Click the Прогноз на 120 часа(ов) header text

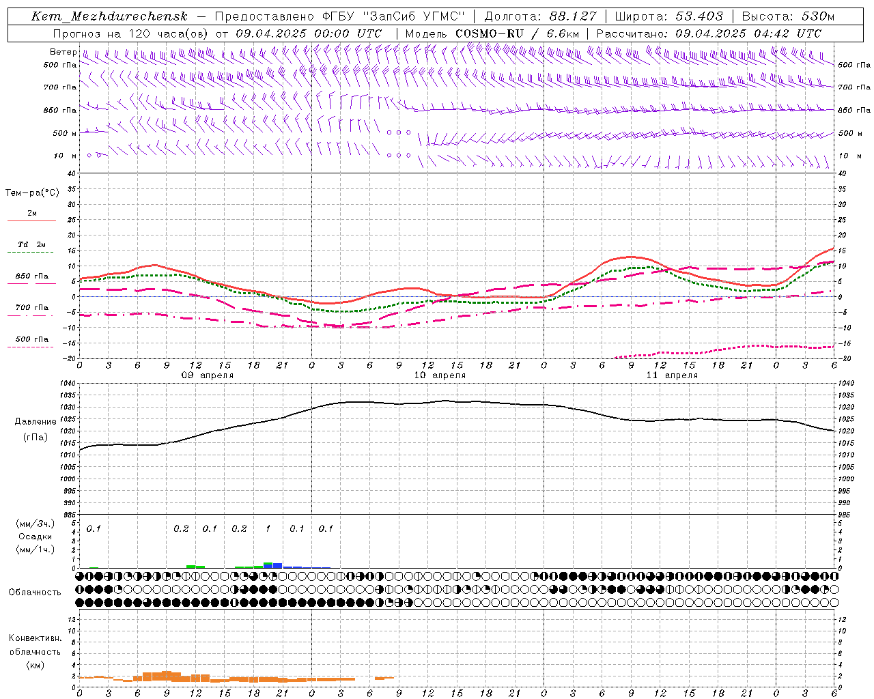pos(217,33)
